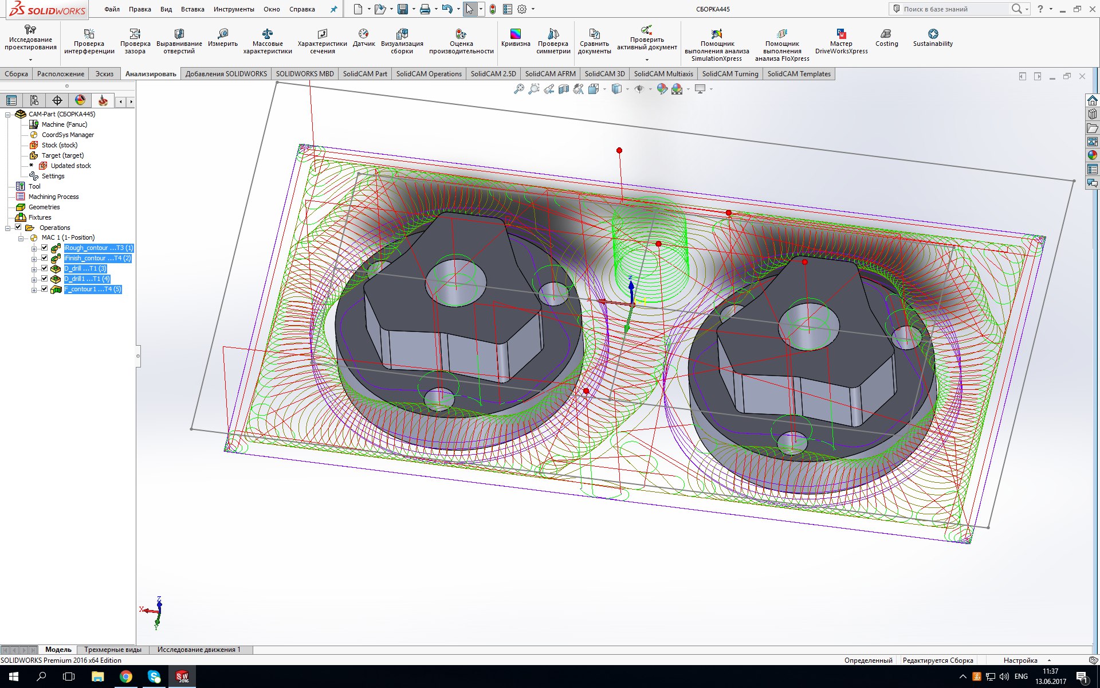
Task: Toggle Section View in view toolbar
Action: pyautogui.click(x=564, y=89)
